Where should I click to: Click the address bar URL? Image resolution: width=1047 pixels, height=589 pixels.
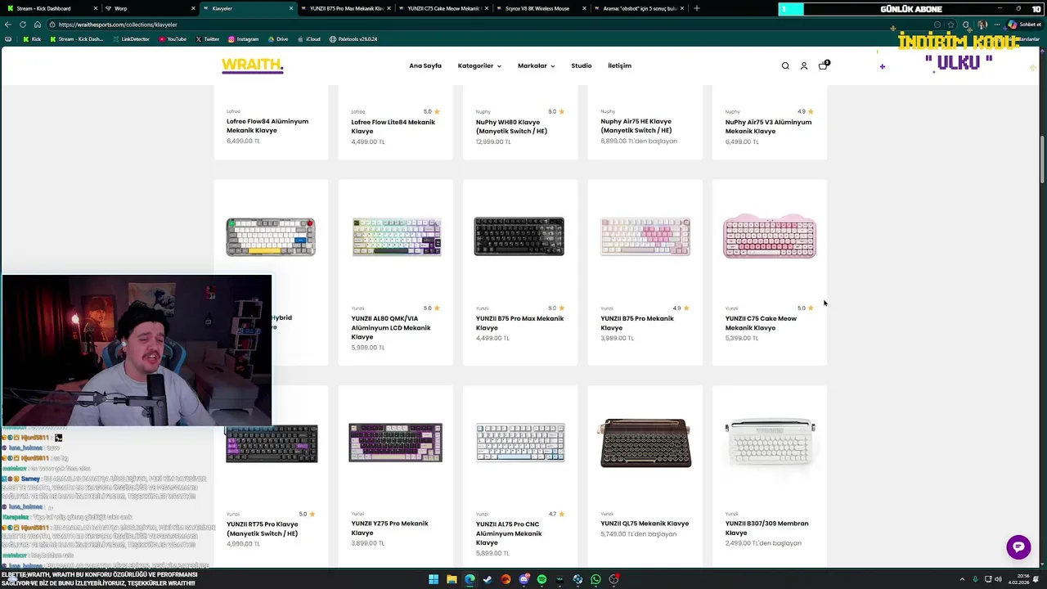click(x=118, y=25)
